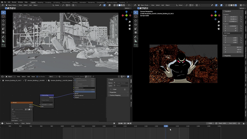This screenshot has height=139, width=247.
Task: Open the Marker menu in timeline
Action: [x=28, y=123]
